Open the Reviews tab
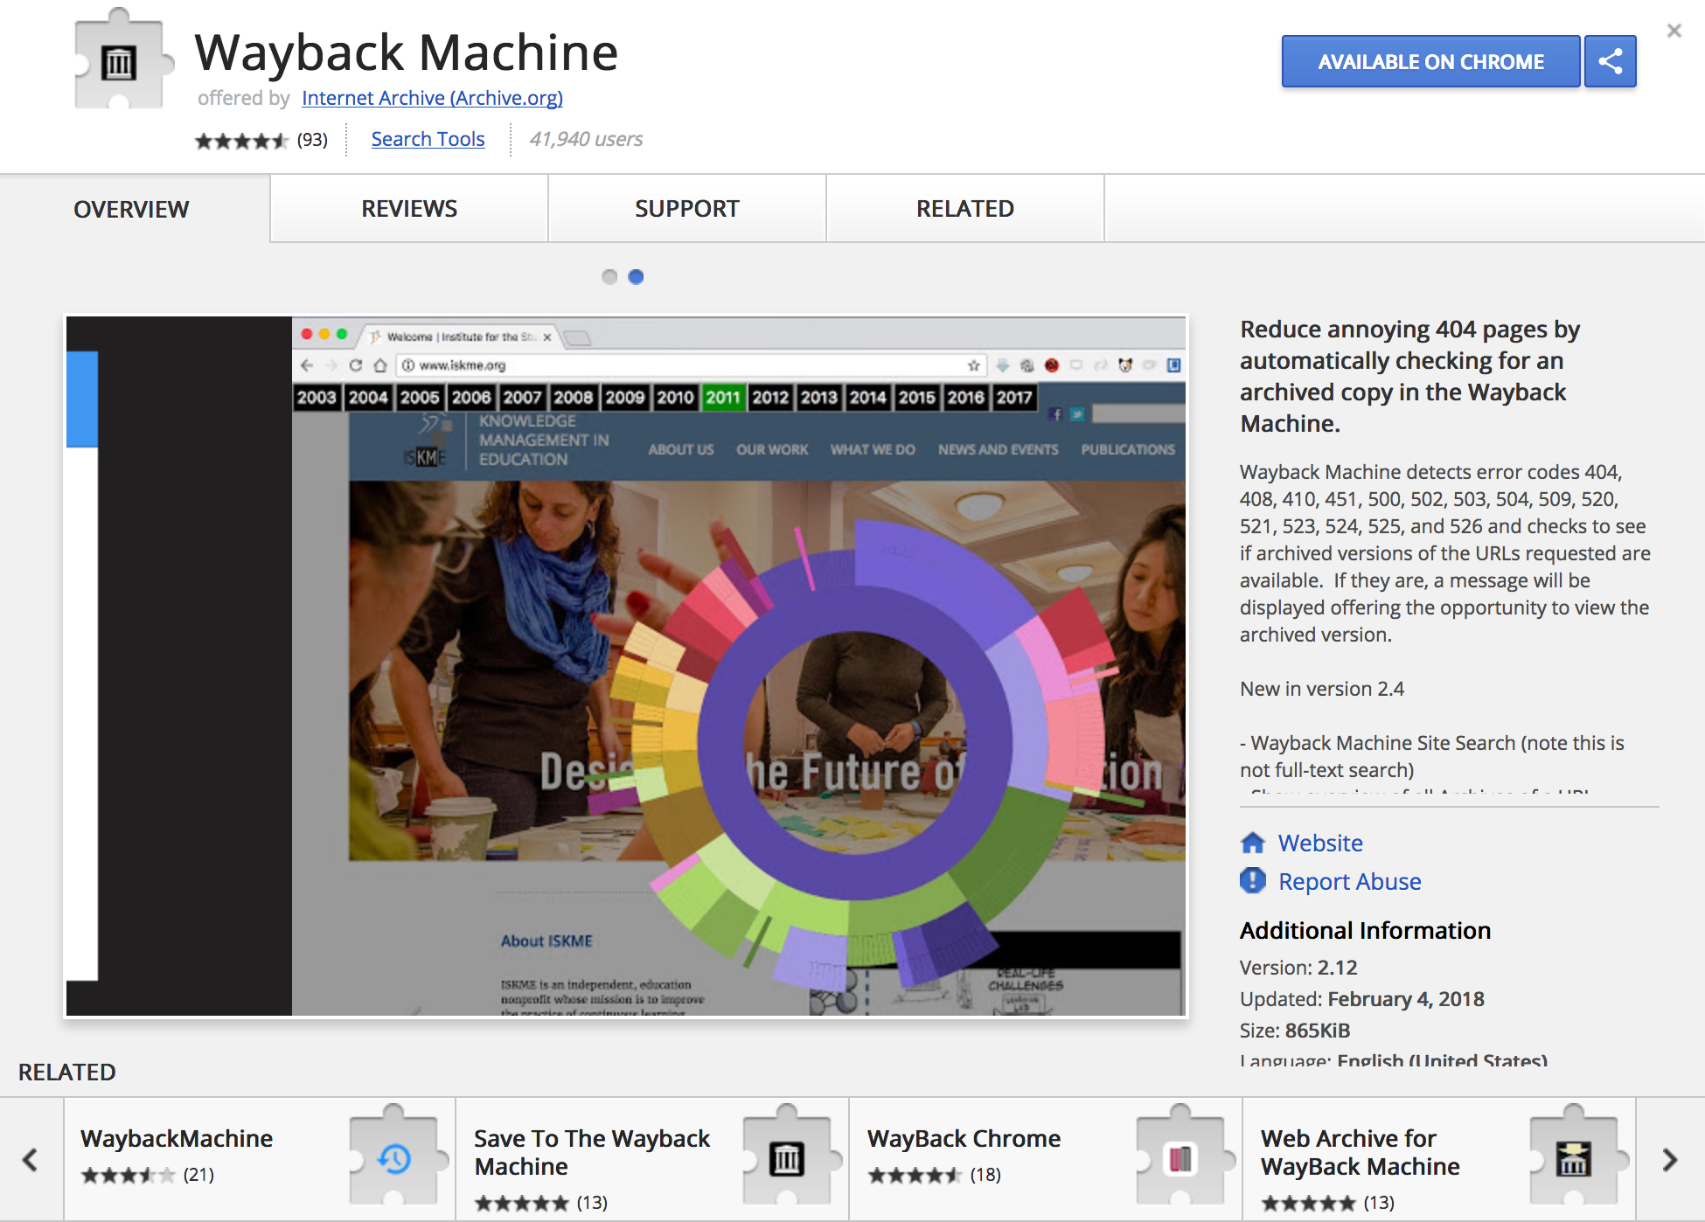Image resolution: width=1705 pixels, height=1222 pixels. (409, 209)
